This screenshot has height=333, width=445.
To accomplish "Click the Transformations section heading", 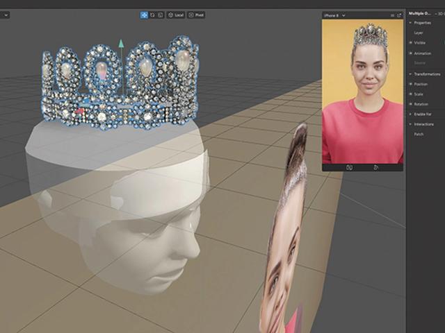I will click(427, 74).
